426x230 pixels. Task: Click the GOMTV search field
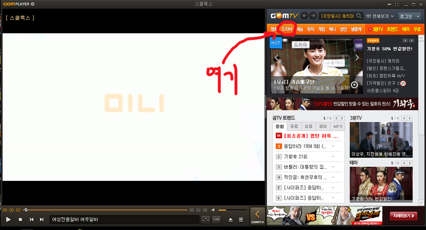[337, 16]
